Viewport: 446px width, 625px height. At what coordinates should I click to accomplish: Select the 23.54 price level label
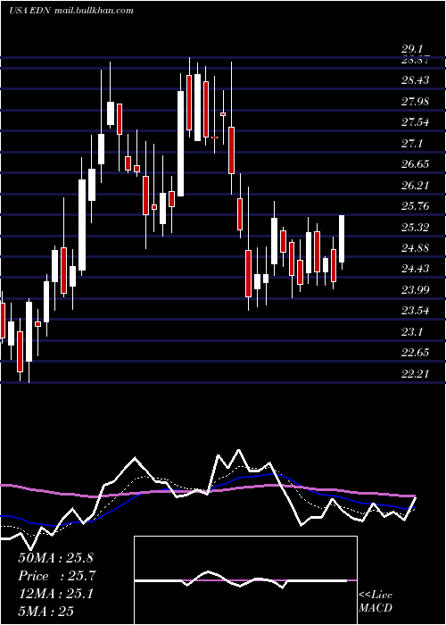coord(416,311)
